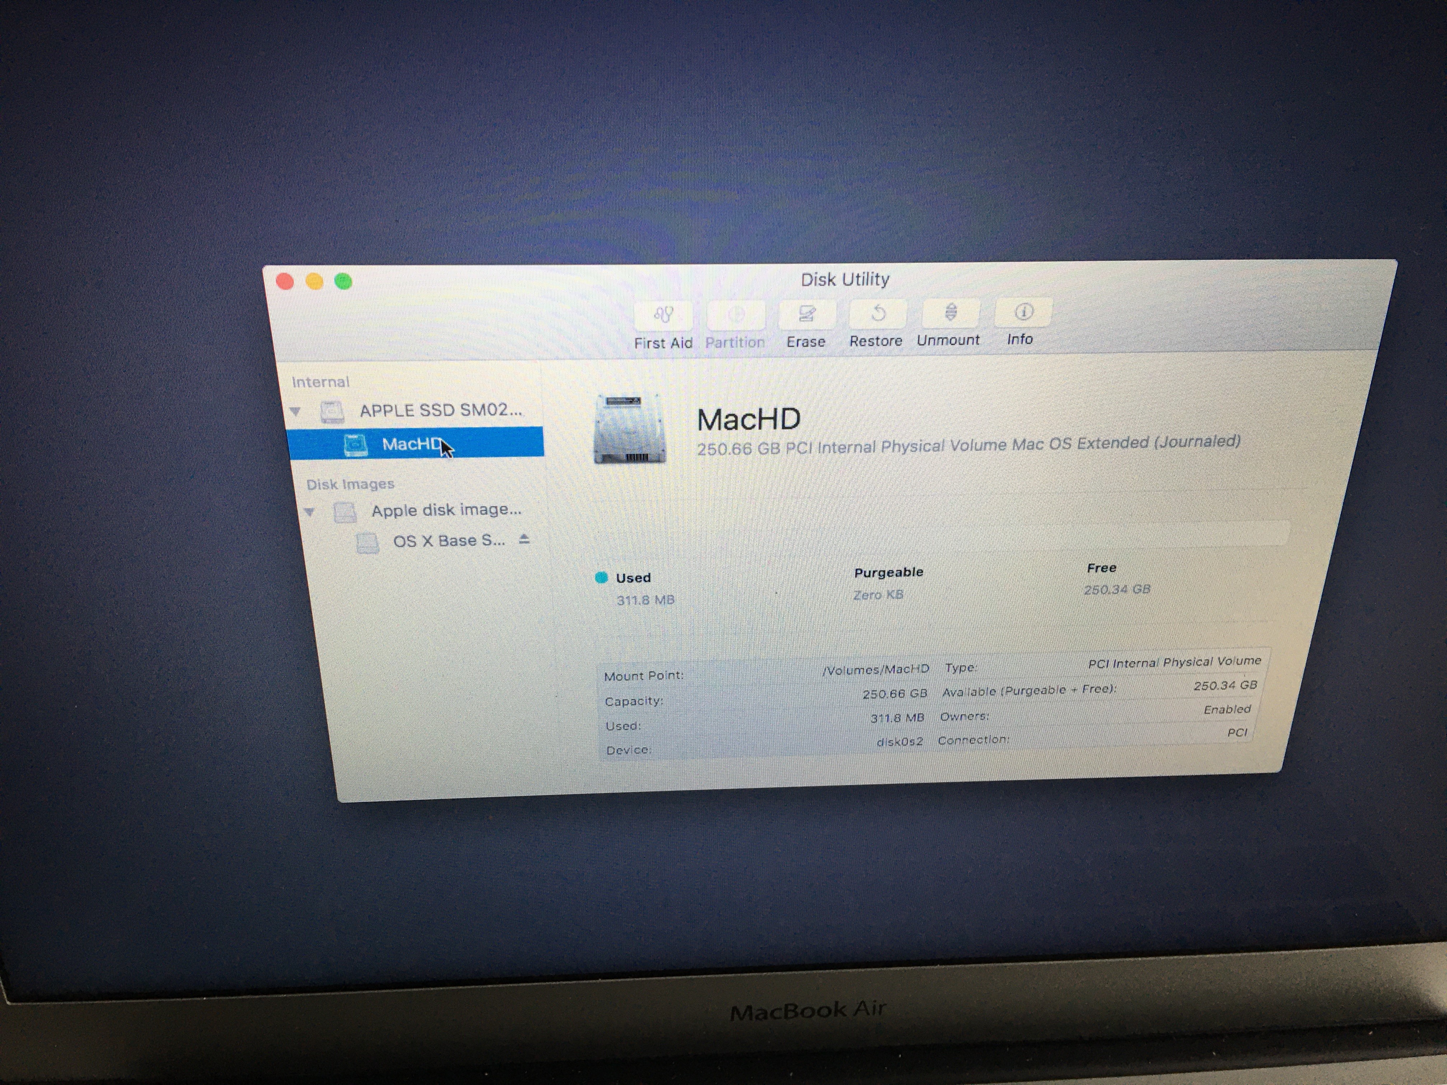Click the Mount Point row value
Screen dimensions: 1447x1085
875,670
